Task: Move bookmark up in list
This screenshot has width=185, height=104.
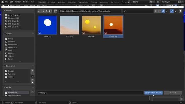Action: (x=32, y=80)
